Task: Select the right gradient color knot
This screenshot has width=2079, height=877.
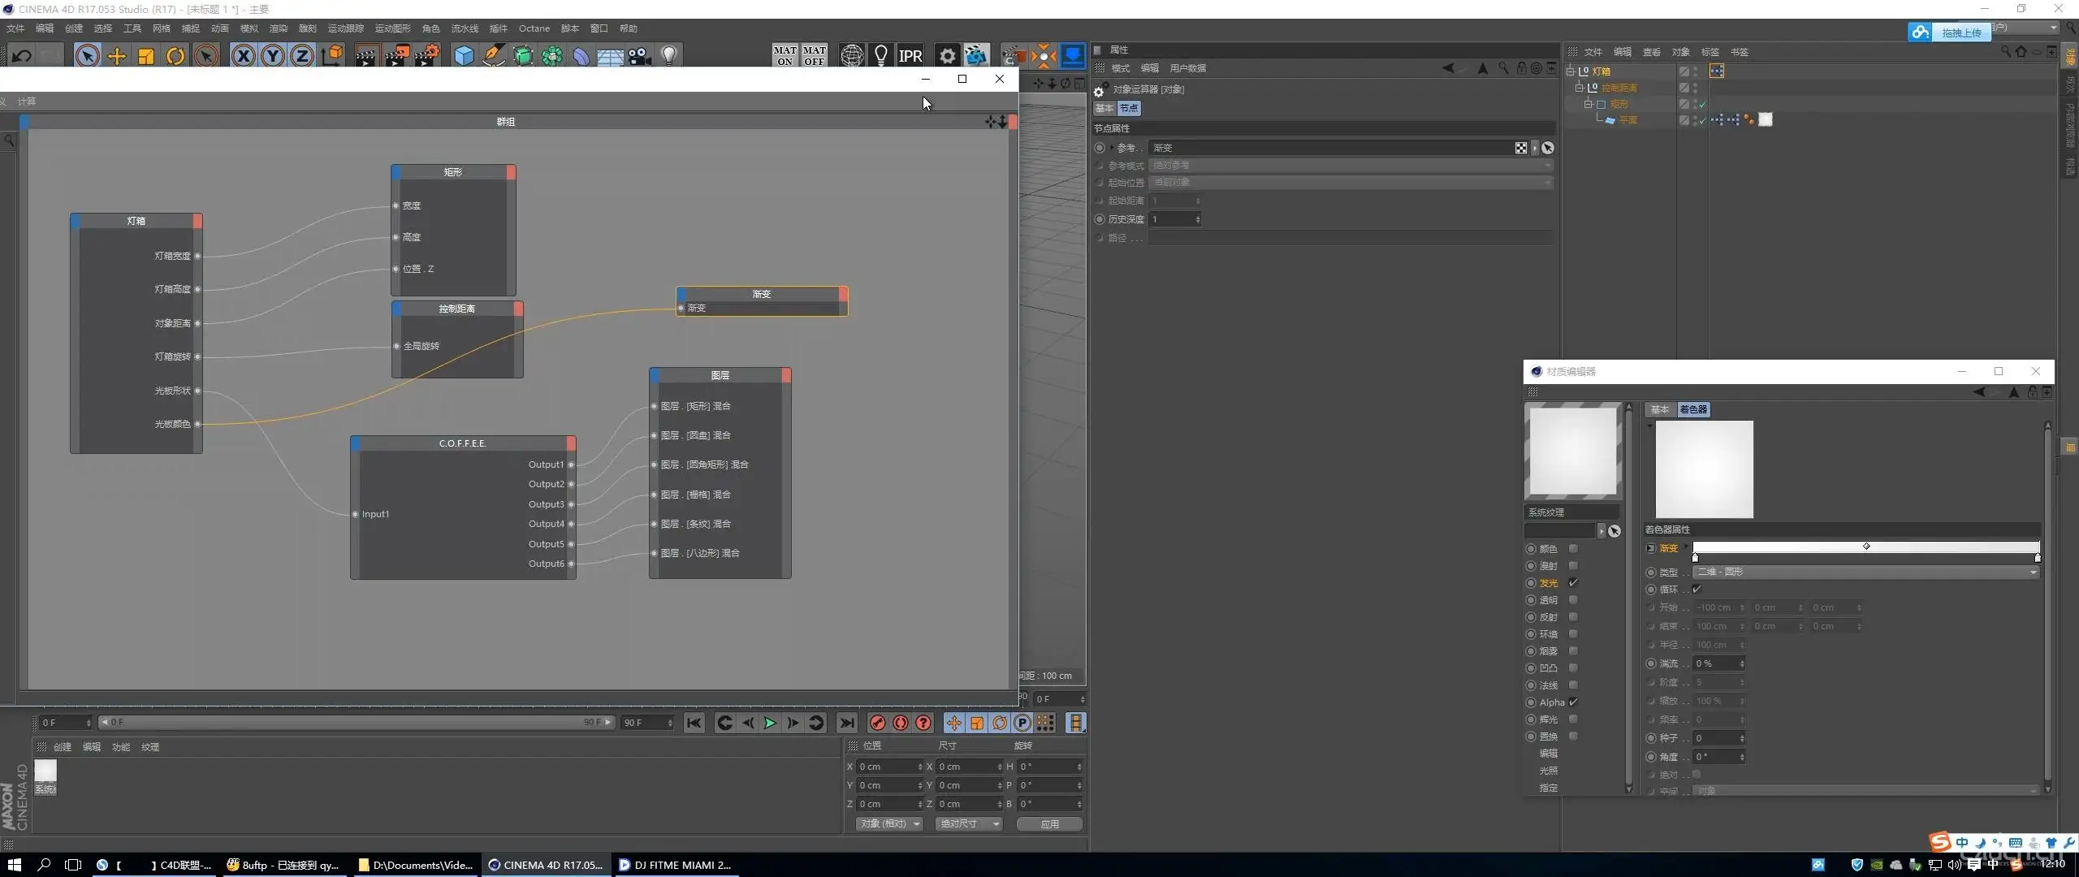Action: 2038,559
